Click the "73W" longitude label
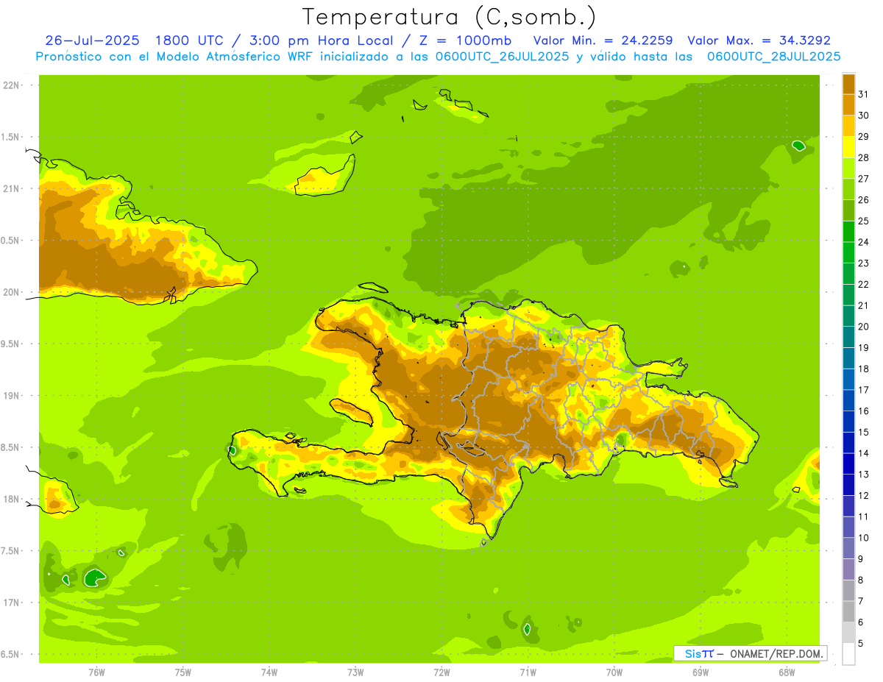This screenshot has width=883, height=682. point(355,672)
